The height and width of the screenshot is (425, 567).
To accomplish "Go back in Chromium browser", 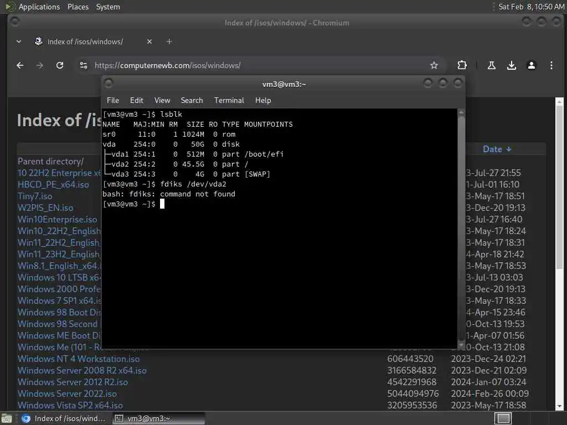I will [x=20, y=65].
